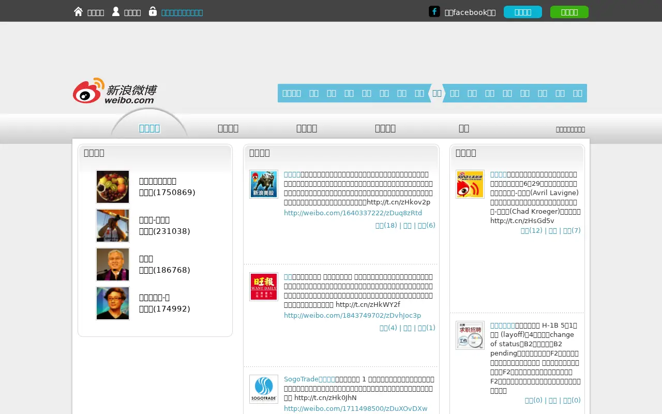Select the highlighted tab in the blue category strip
The image size is (662, 414).
click(437, 93)
